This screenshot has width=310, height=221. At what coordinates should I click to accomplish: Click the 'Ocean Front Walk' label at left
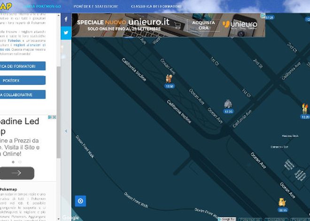[x=85, y=146]
